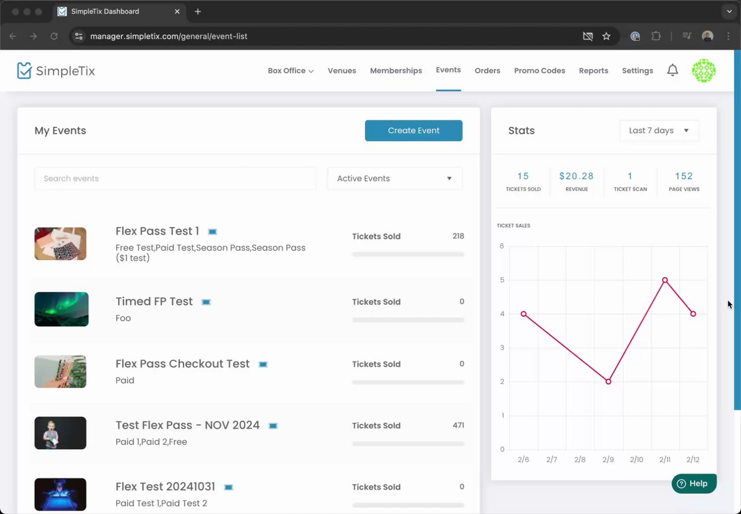Expand the Active Events filter dropdown

coord(395,178)
